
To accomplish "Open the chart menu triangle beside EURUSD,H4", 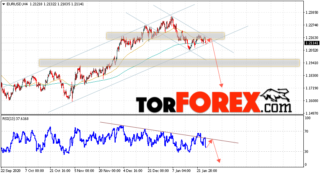I will pos(4,4).
